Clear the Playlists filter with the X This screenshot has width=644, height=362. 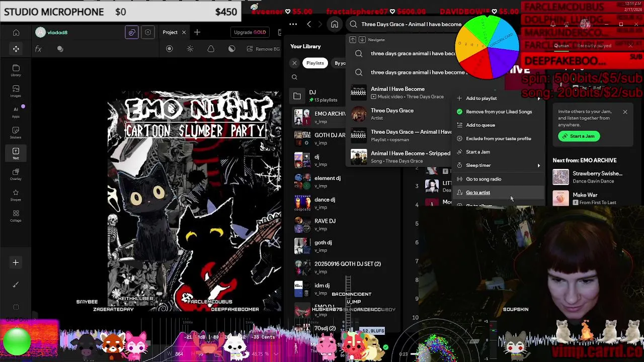(x=294, y=63)
